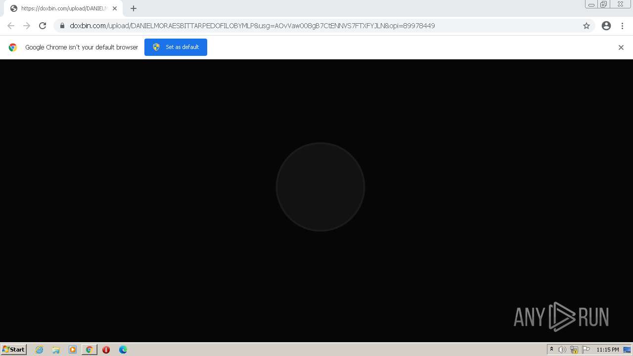Reload the current page
Viewport: 633px width, 356px height.
click(x=43, y=26)
